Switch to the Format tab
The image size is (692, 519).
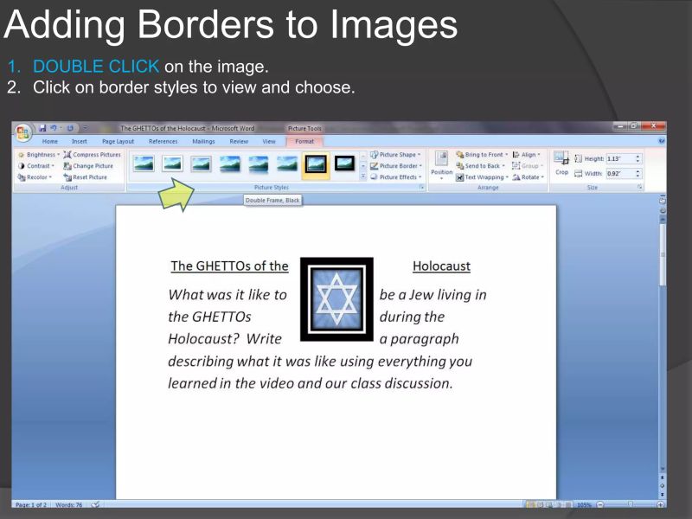coord(304,141)
